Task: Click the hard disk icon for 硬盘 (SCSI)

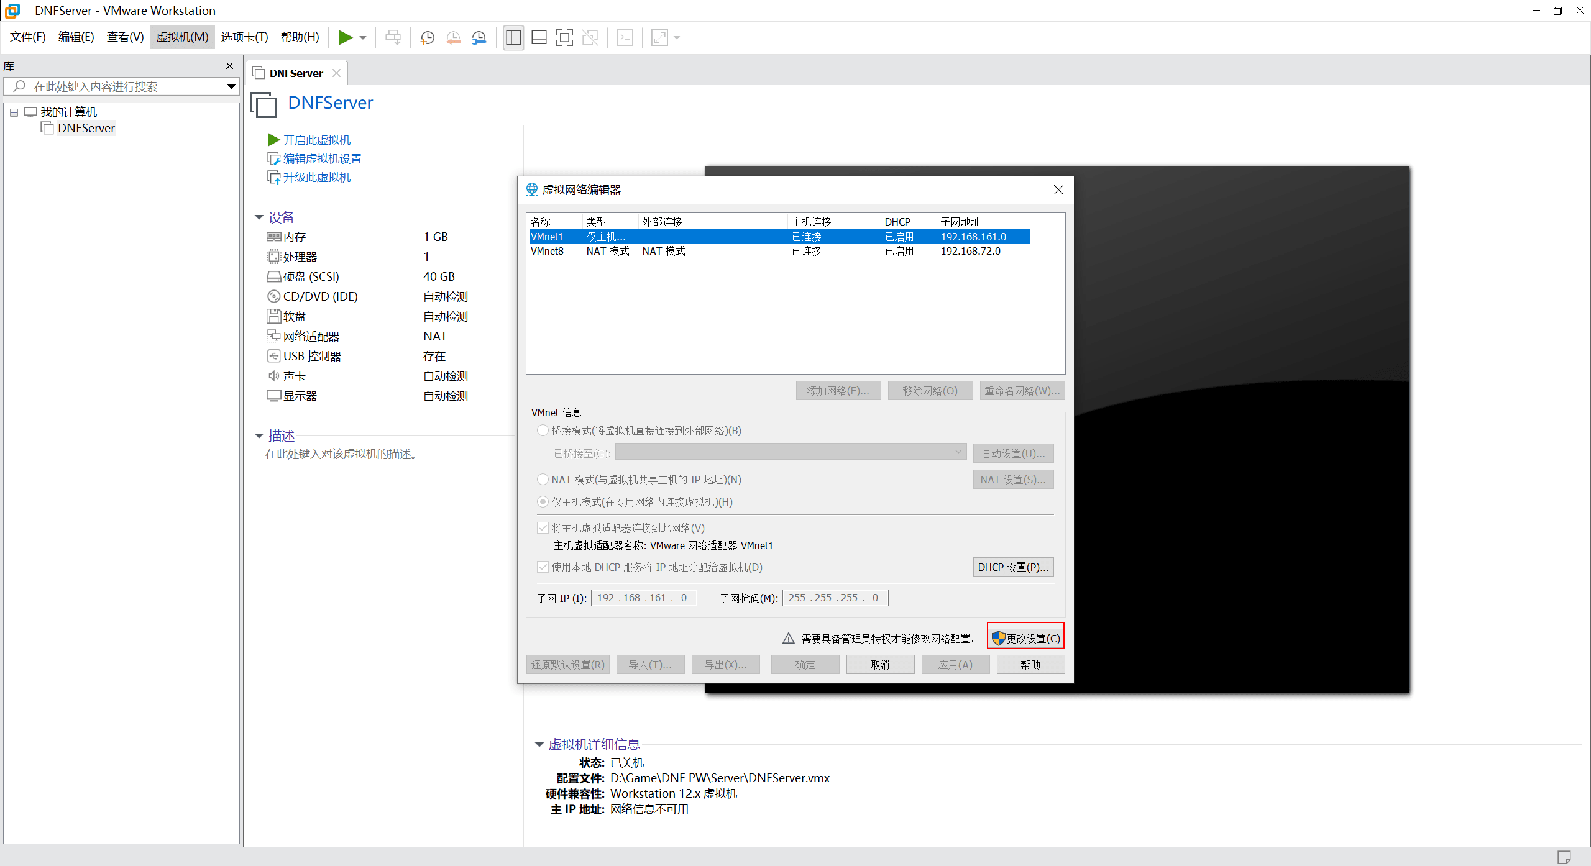Action: 273,276
